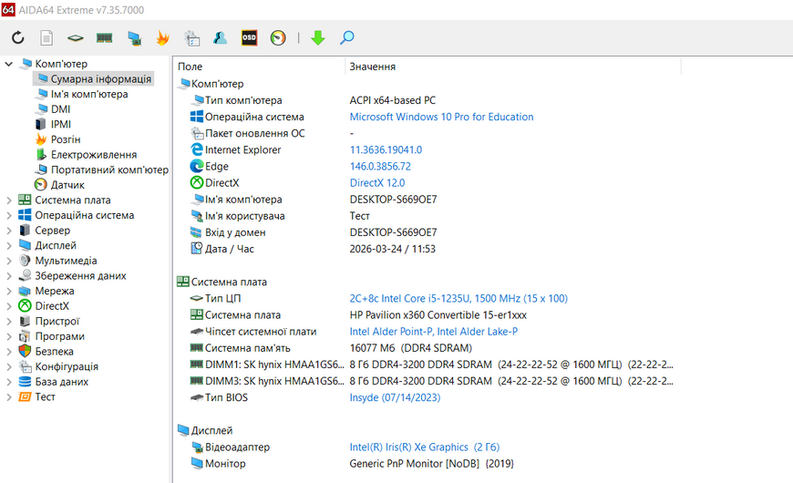The width and height of the screenshot is (793, 483).
Task: Open the Insyde (07/14/2023) BIOS link
Action: click(395, 397)
